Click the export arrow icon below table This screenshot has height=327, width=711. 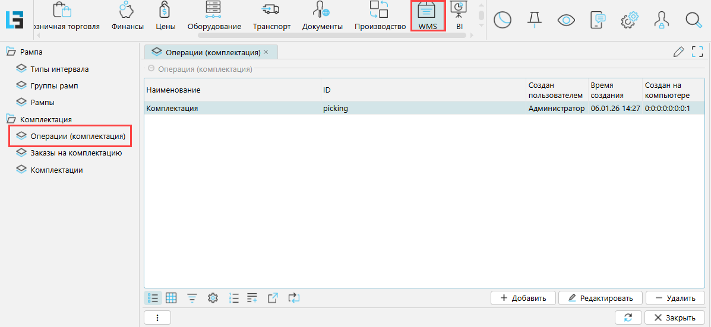273,298
